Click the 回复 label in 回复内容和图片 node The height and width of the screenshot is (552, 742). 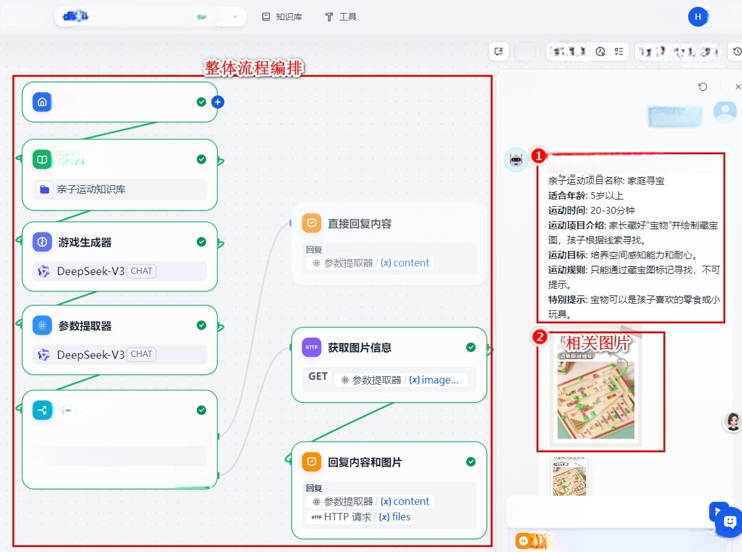pyautogui.click(x=314, y=488)
